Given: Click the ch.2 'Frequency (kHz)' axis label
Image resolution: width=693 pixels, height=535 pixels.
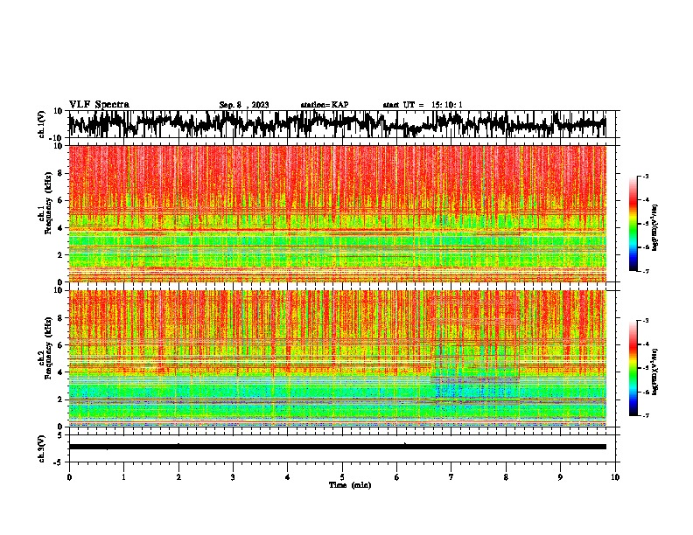Looking at the screenshot, I should pyautogui.click(x=48, y=348).
